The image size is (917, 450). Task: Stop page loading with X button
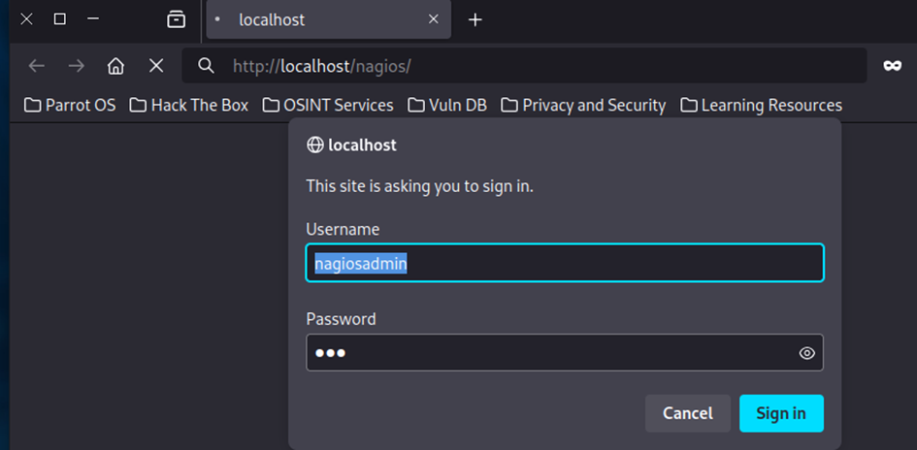click(x=155, y=66)
